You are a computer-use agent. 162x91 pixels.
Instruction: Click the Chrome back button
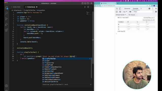point(96,6)
